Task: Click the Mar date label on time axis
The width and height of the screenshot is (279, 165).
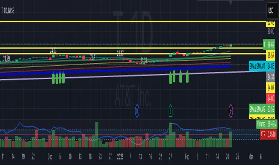Action: tap(251, 157)
